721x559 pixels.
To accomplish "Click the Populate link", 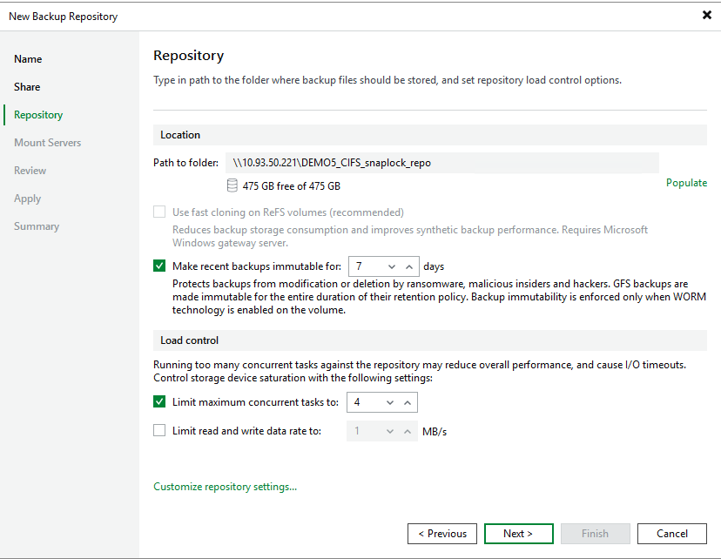I will point(686,183).
